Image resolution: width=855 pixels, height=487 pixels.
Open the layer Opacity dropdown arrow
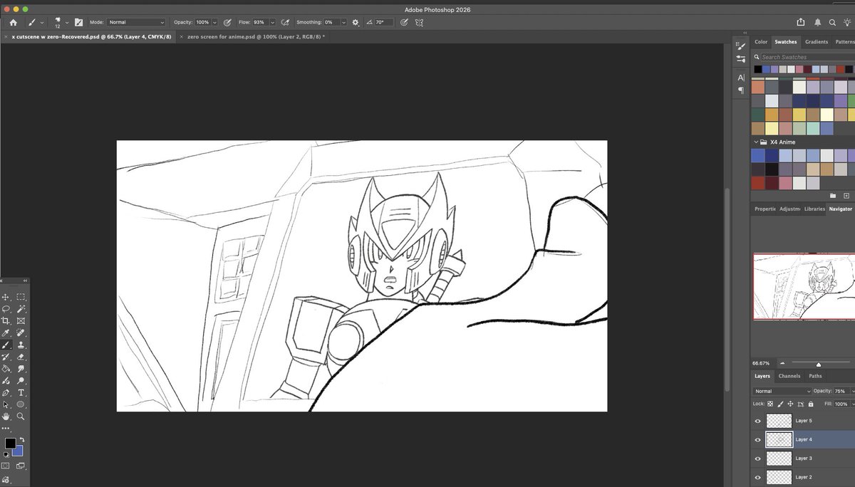[x=851, y=391]
